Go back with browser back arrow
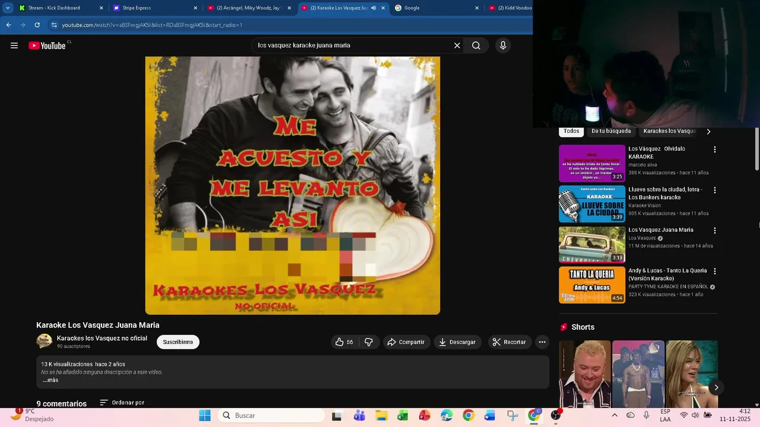 [x=8, y=25]
